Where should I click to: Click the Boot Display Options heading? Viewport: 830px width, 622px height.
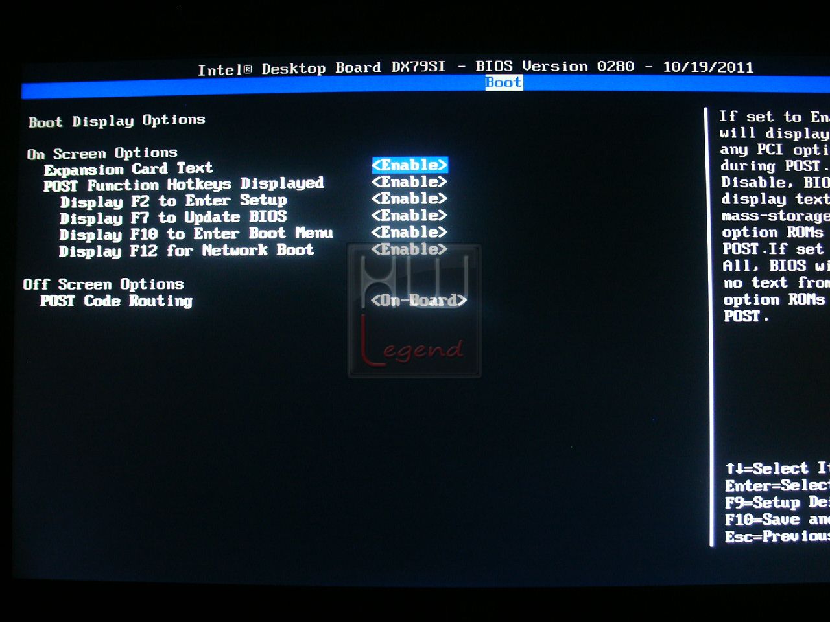(117, 121)
